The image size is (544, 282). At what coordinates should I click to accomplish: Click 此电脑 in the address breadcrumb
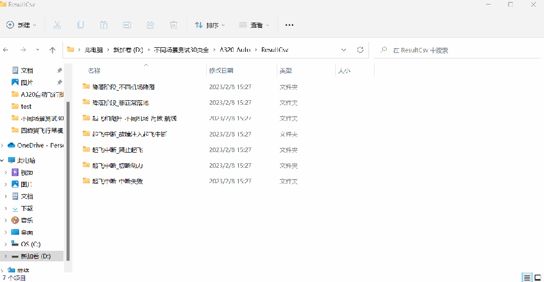(x=94, y=50)
